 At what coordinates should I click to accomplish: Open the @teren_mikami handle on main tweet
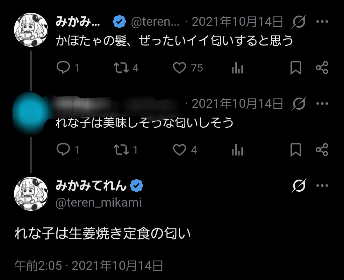coord(98,202)
